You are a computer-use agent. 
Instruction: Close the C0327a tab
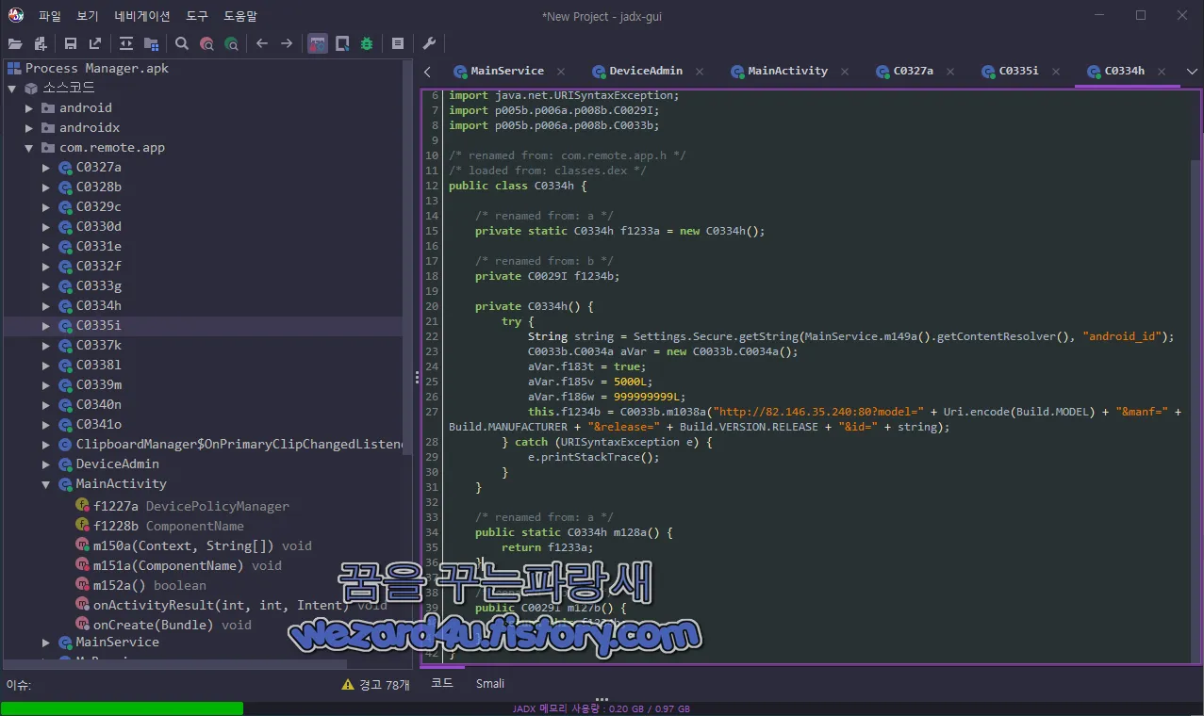point(950,72)
